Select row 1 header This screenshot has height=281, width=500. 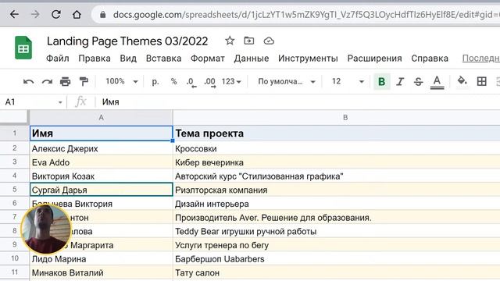pos(14,133)
